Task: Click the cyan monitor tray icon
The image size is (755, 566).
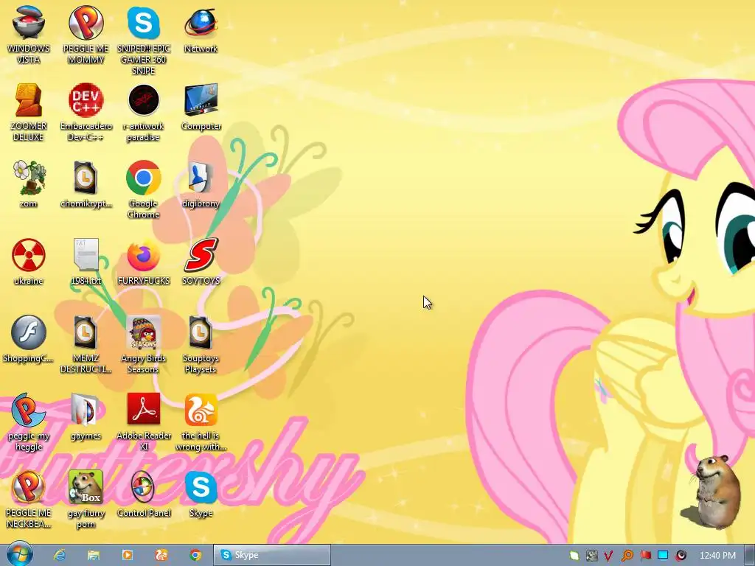Action: [x=663, y=556]
